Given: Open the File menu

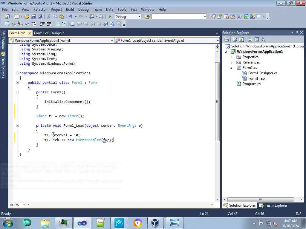Looking at the screenshot, I should point(5,10).
